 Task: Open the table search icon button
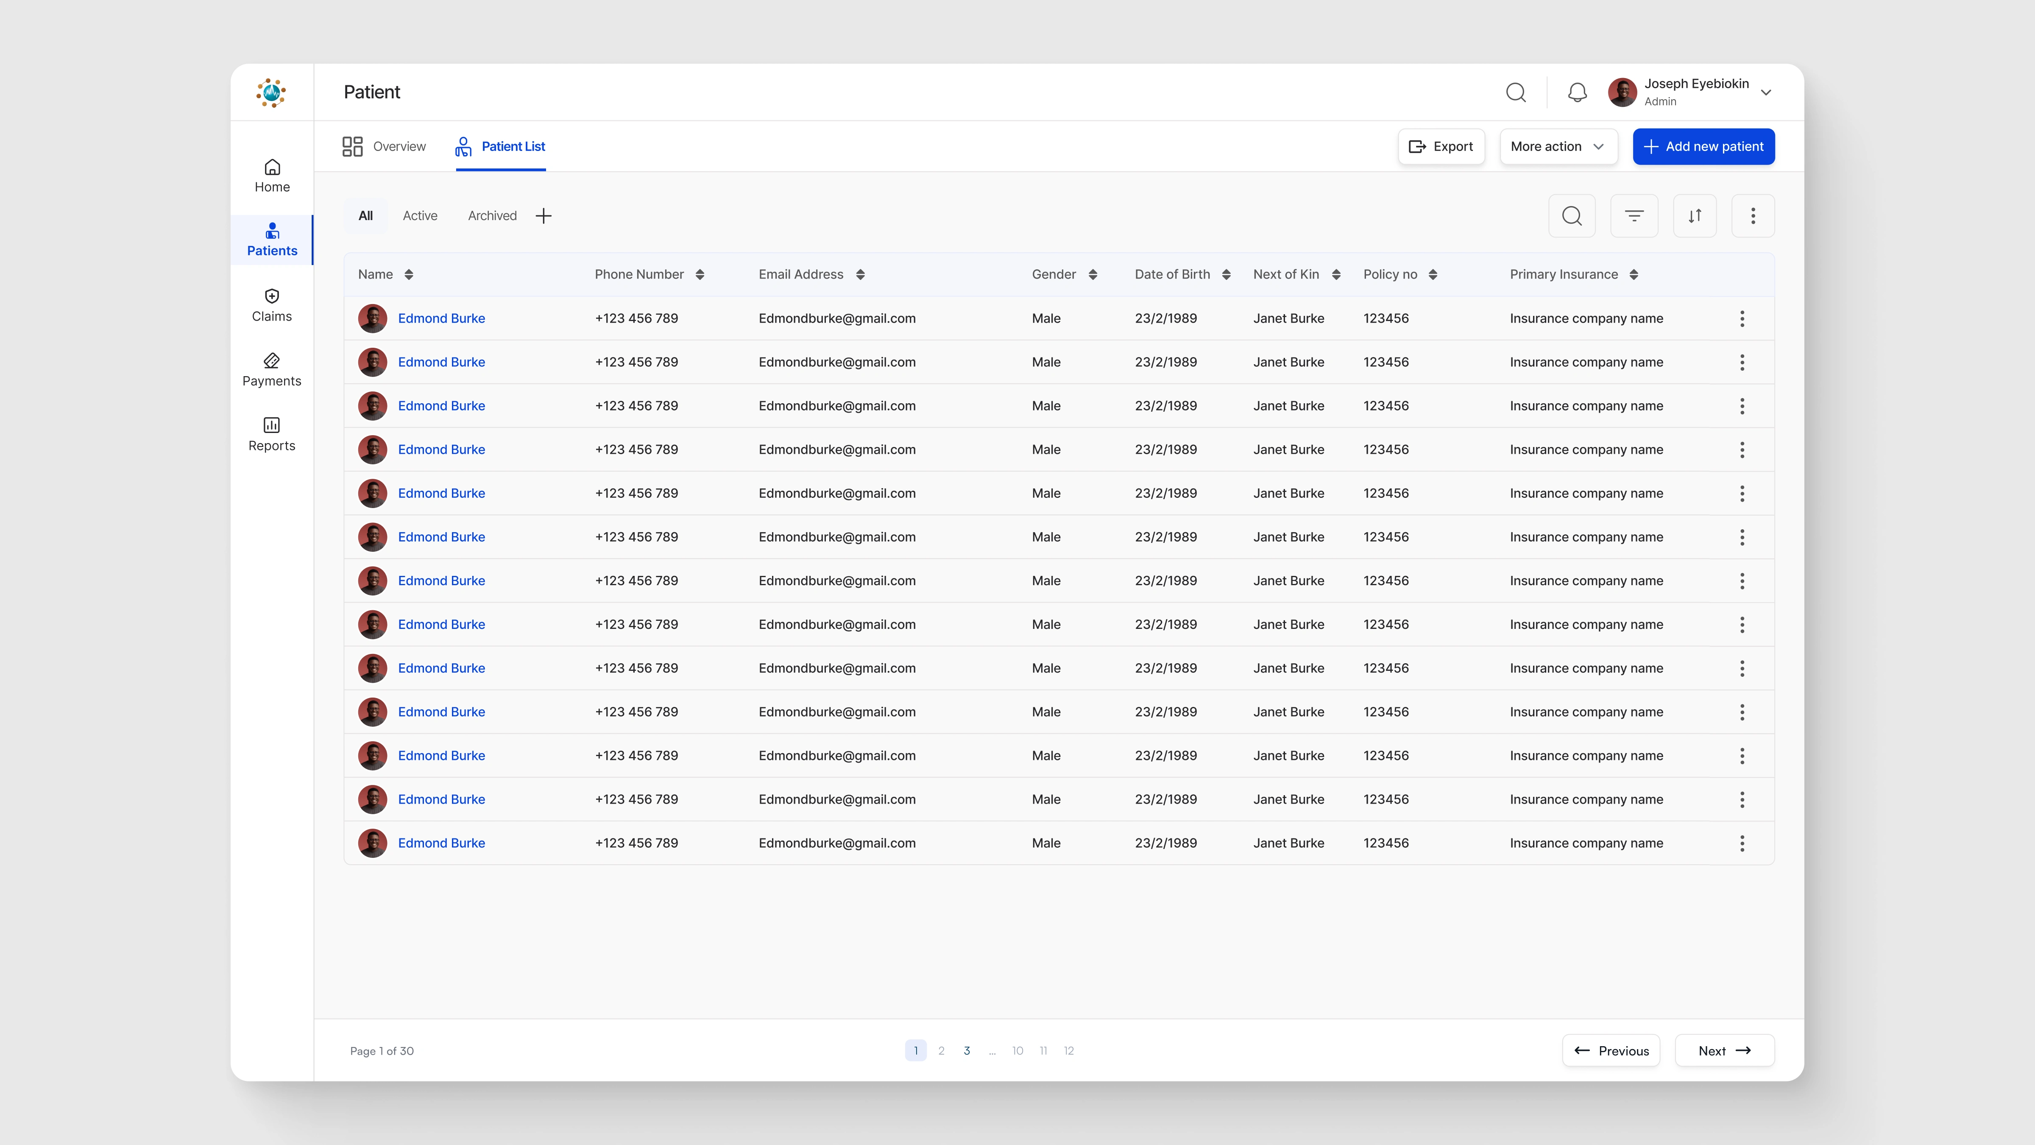tap(1571, 216)
